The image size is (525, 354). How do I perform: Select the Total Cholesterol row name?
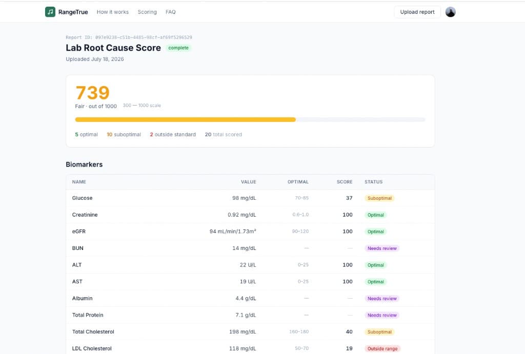pyautogui.click(x=93, y=332)
